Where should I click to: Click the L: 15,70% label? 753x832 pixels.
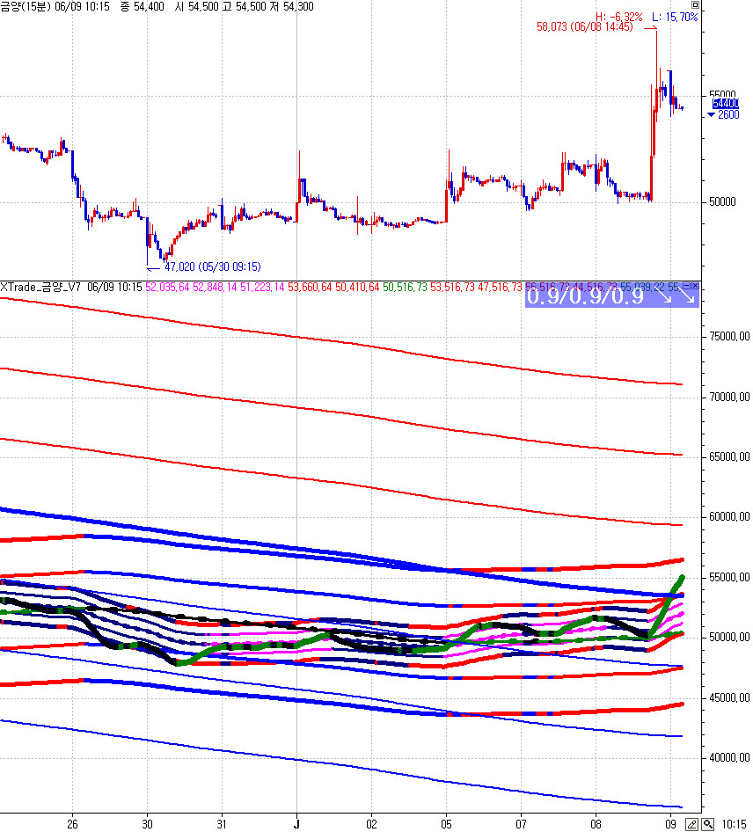(676, 17)
